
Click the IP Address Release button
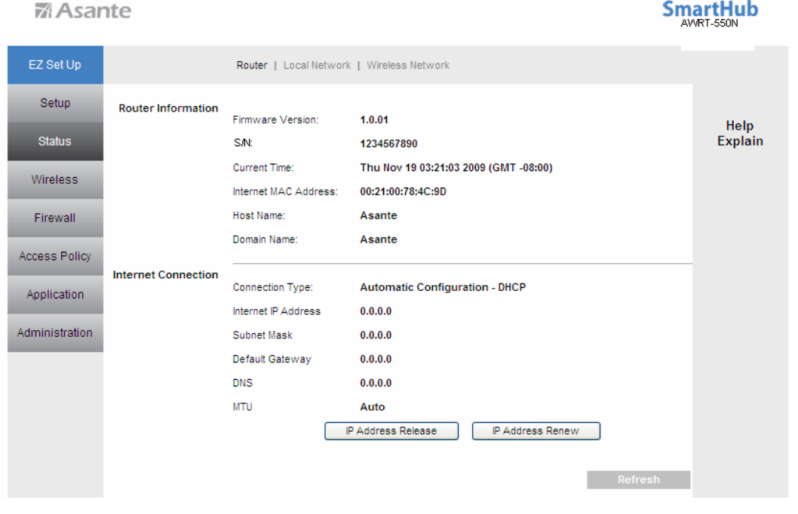point(391,431)
